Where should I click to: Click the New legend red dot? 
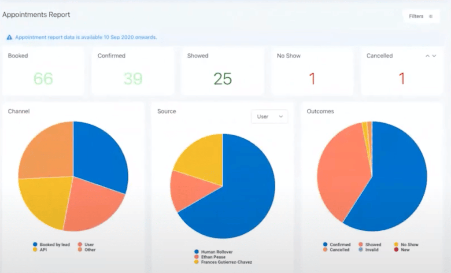pyautogui.click(x=396, y=250)
